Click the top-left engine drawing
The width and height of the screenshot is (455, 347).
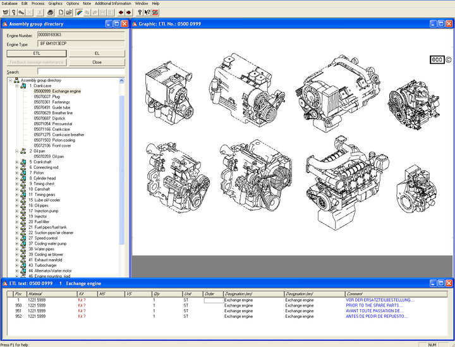169,92
